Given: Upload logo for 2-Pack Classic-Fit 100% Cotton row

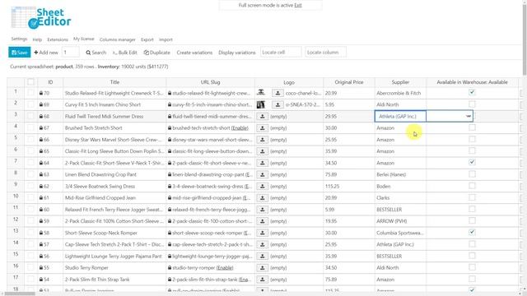Looking at the screenshot, I should coord(262,221).
